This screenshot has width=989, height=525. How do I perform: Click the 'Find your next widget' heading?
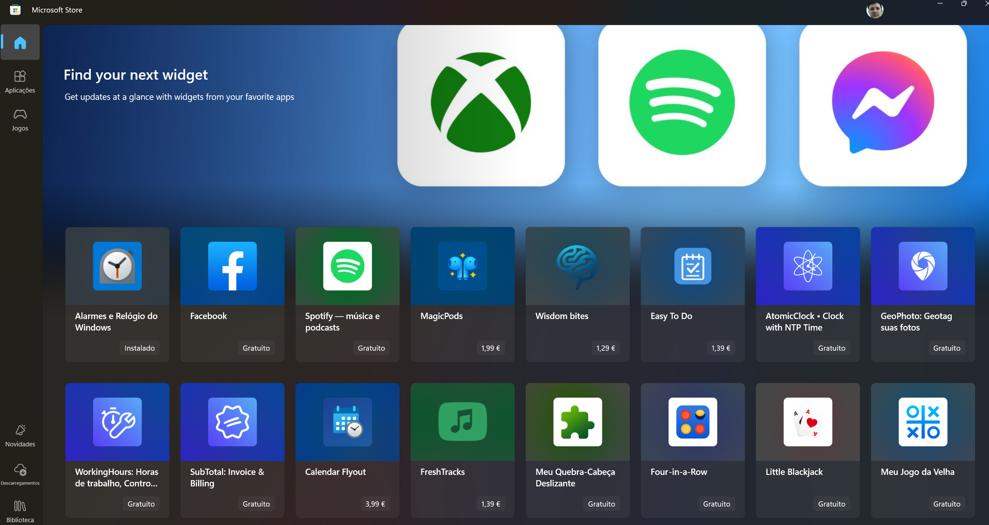pos(135,75)
